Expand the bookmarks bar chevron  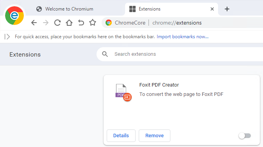coord(7,37)
